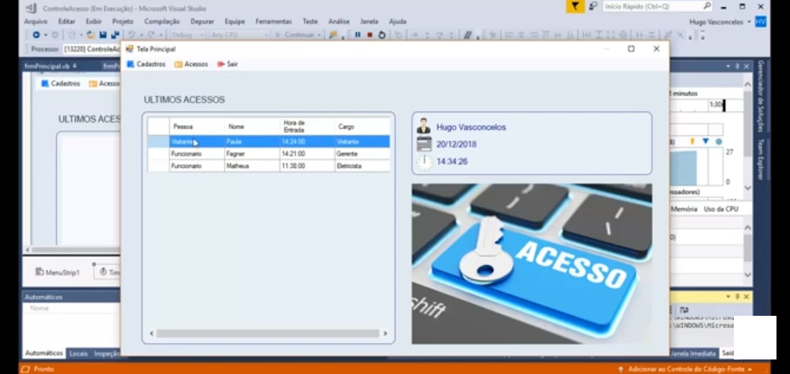The width and height of the screenshot is (790, 374).
Task: Click the Save All toolbar icon
Action: [115, 35]
